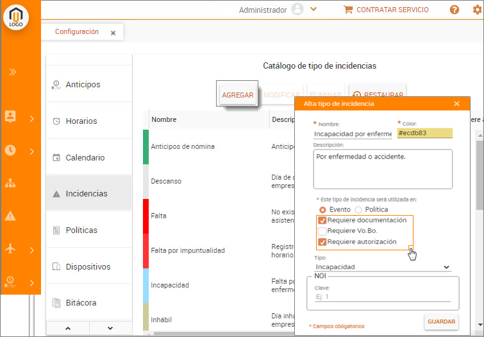
Task: Select Horarios in the settings menu
Action: pyautogui.click(x=81, y=121)
